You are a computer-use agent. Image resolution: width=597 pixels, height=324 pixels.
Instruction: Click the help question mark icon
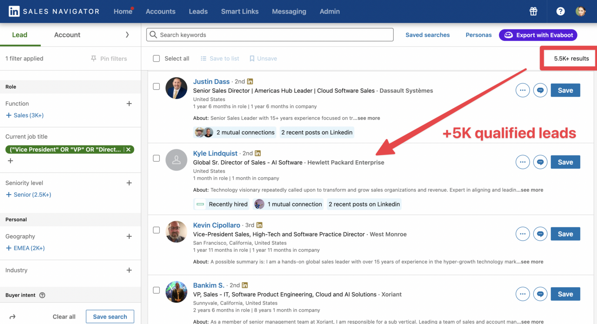[560, 11]
